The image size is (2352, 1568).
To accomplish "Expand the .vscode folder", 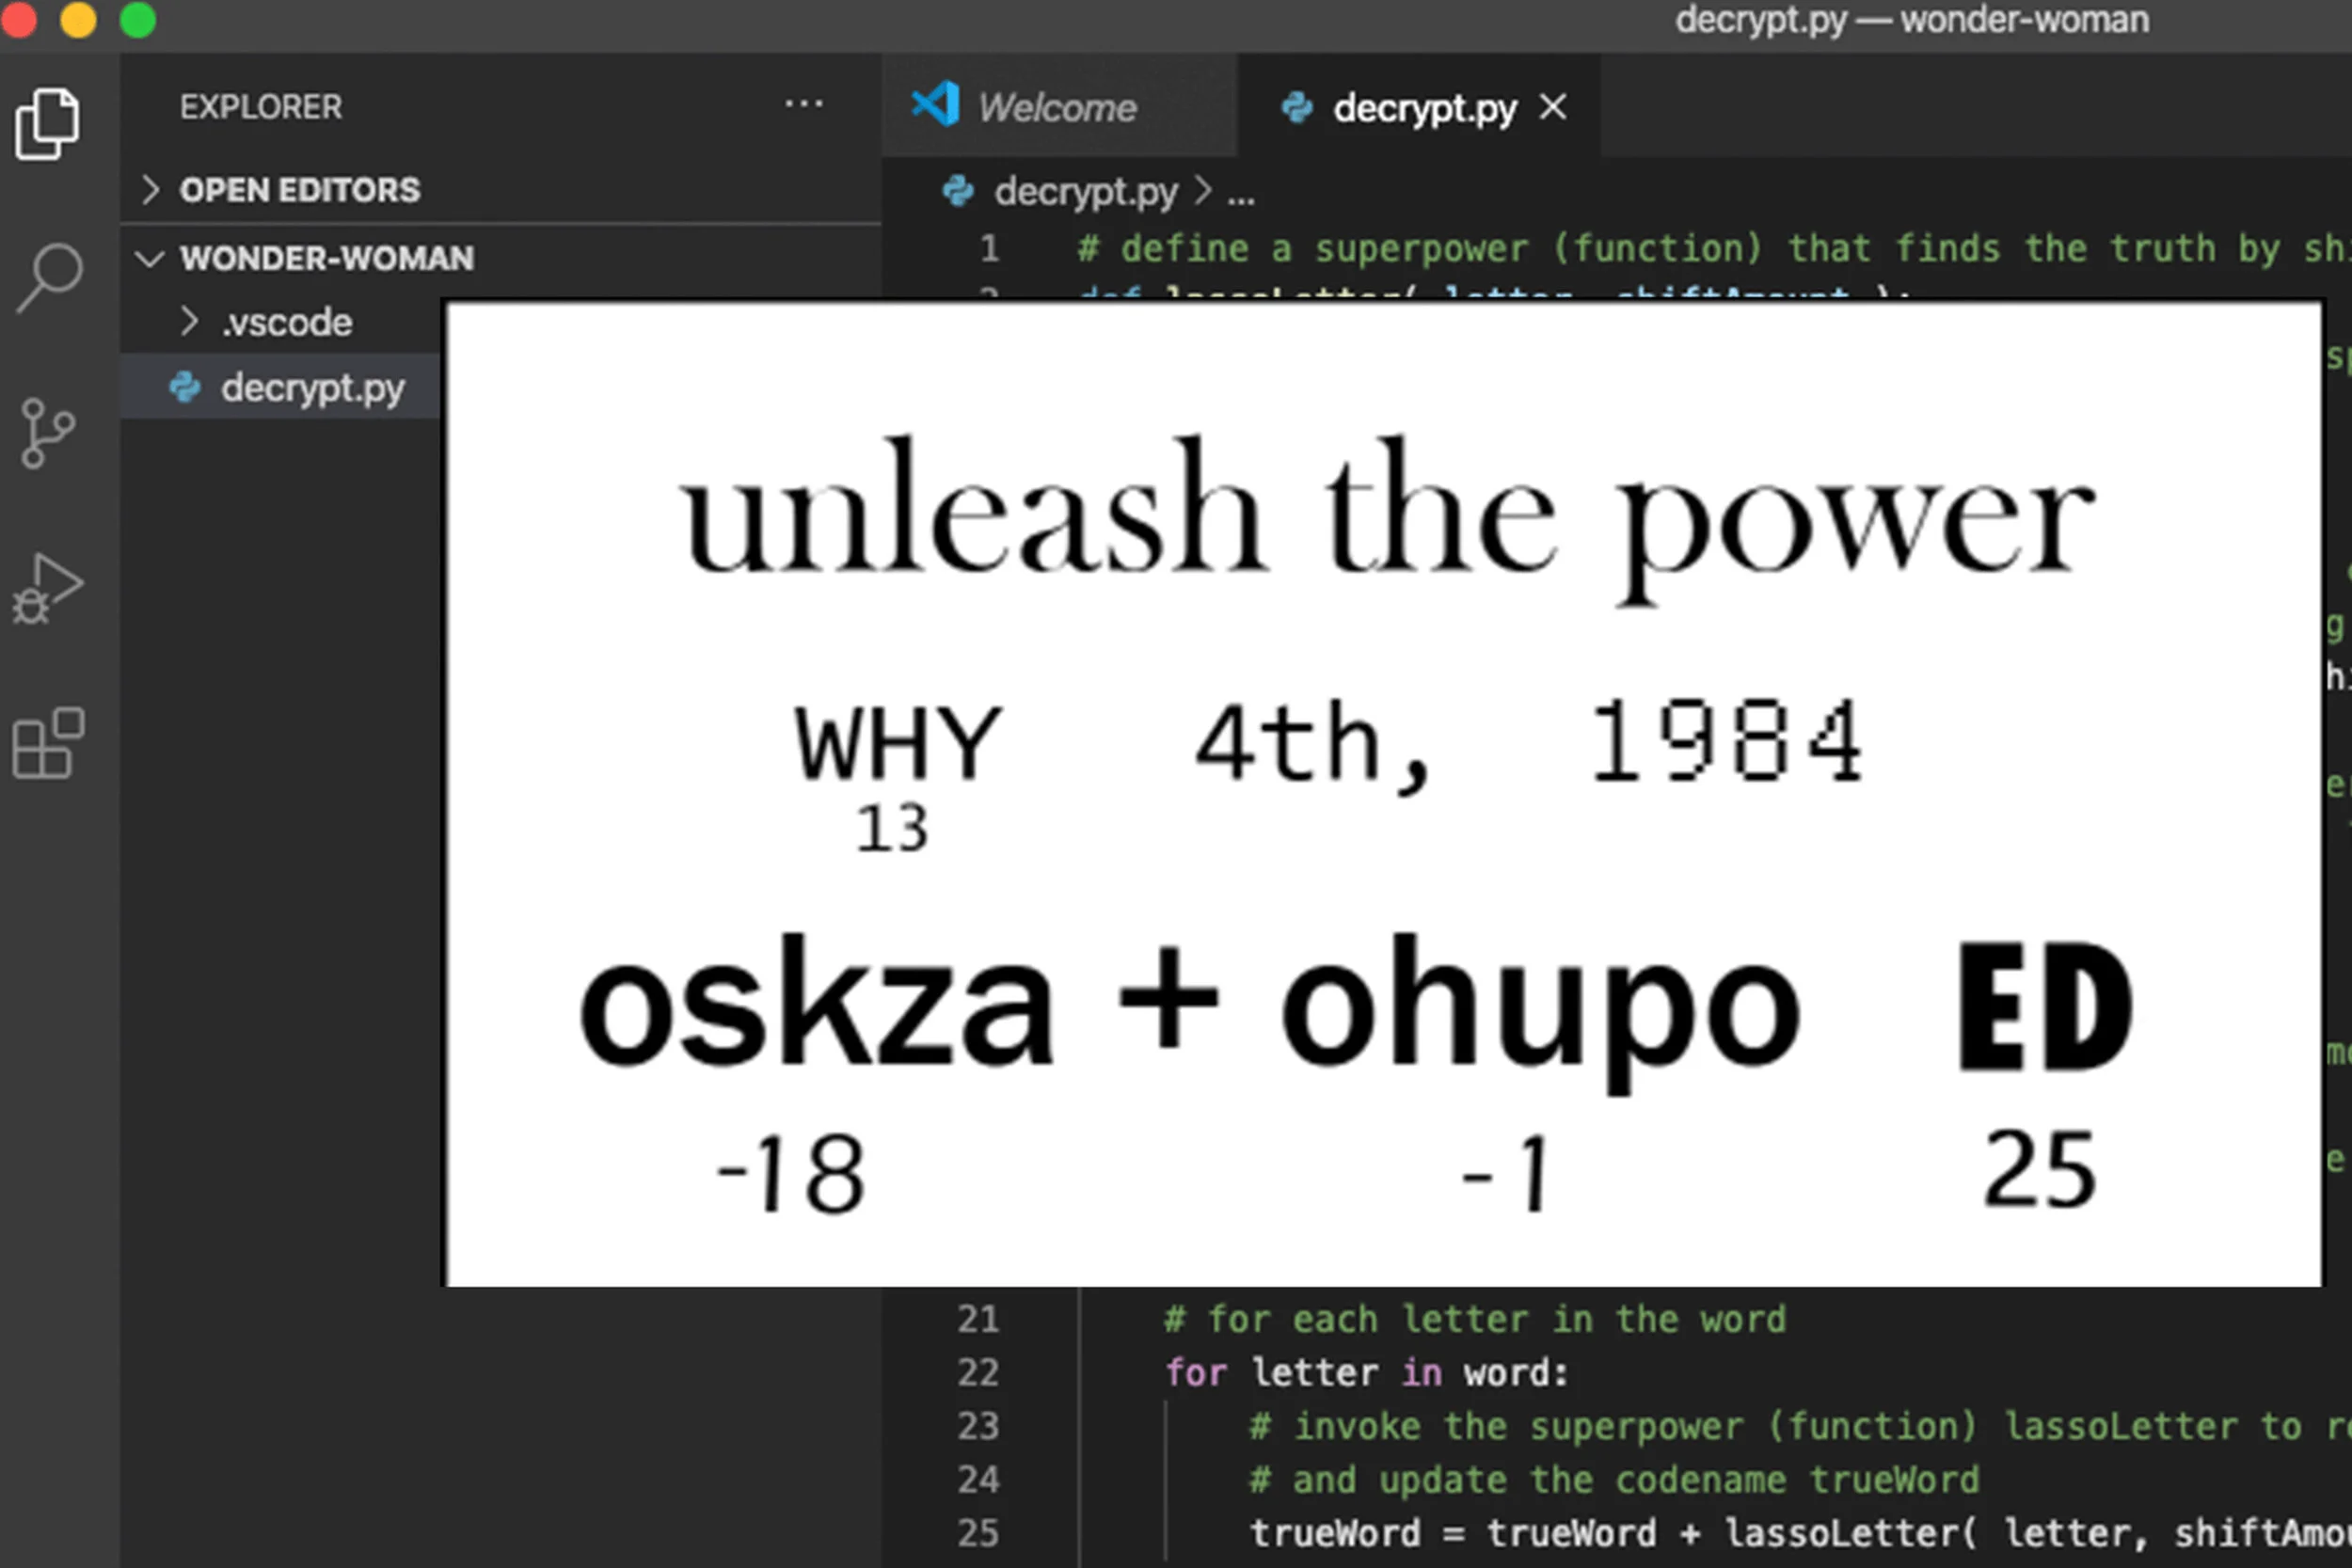I will [x=188, y=321].
